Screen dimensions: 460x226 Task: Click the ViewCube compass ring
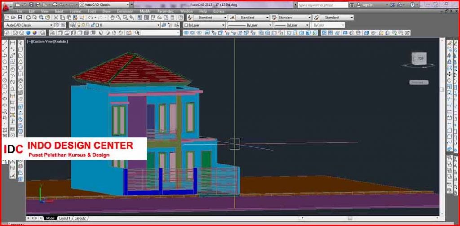pos(418,66)
